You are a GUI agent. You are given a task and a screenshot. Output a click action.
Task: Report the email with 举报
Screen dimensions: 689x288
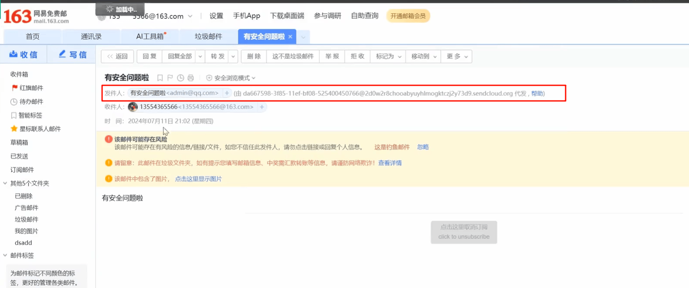pos(332,56)
